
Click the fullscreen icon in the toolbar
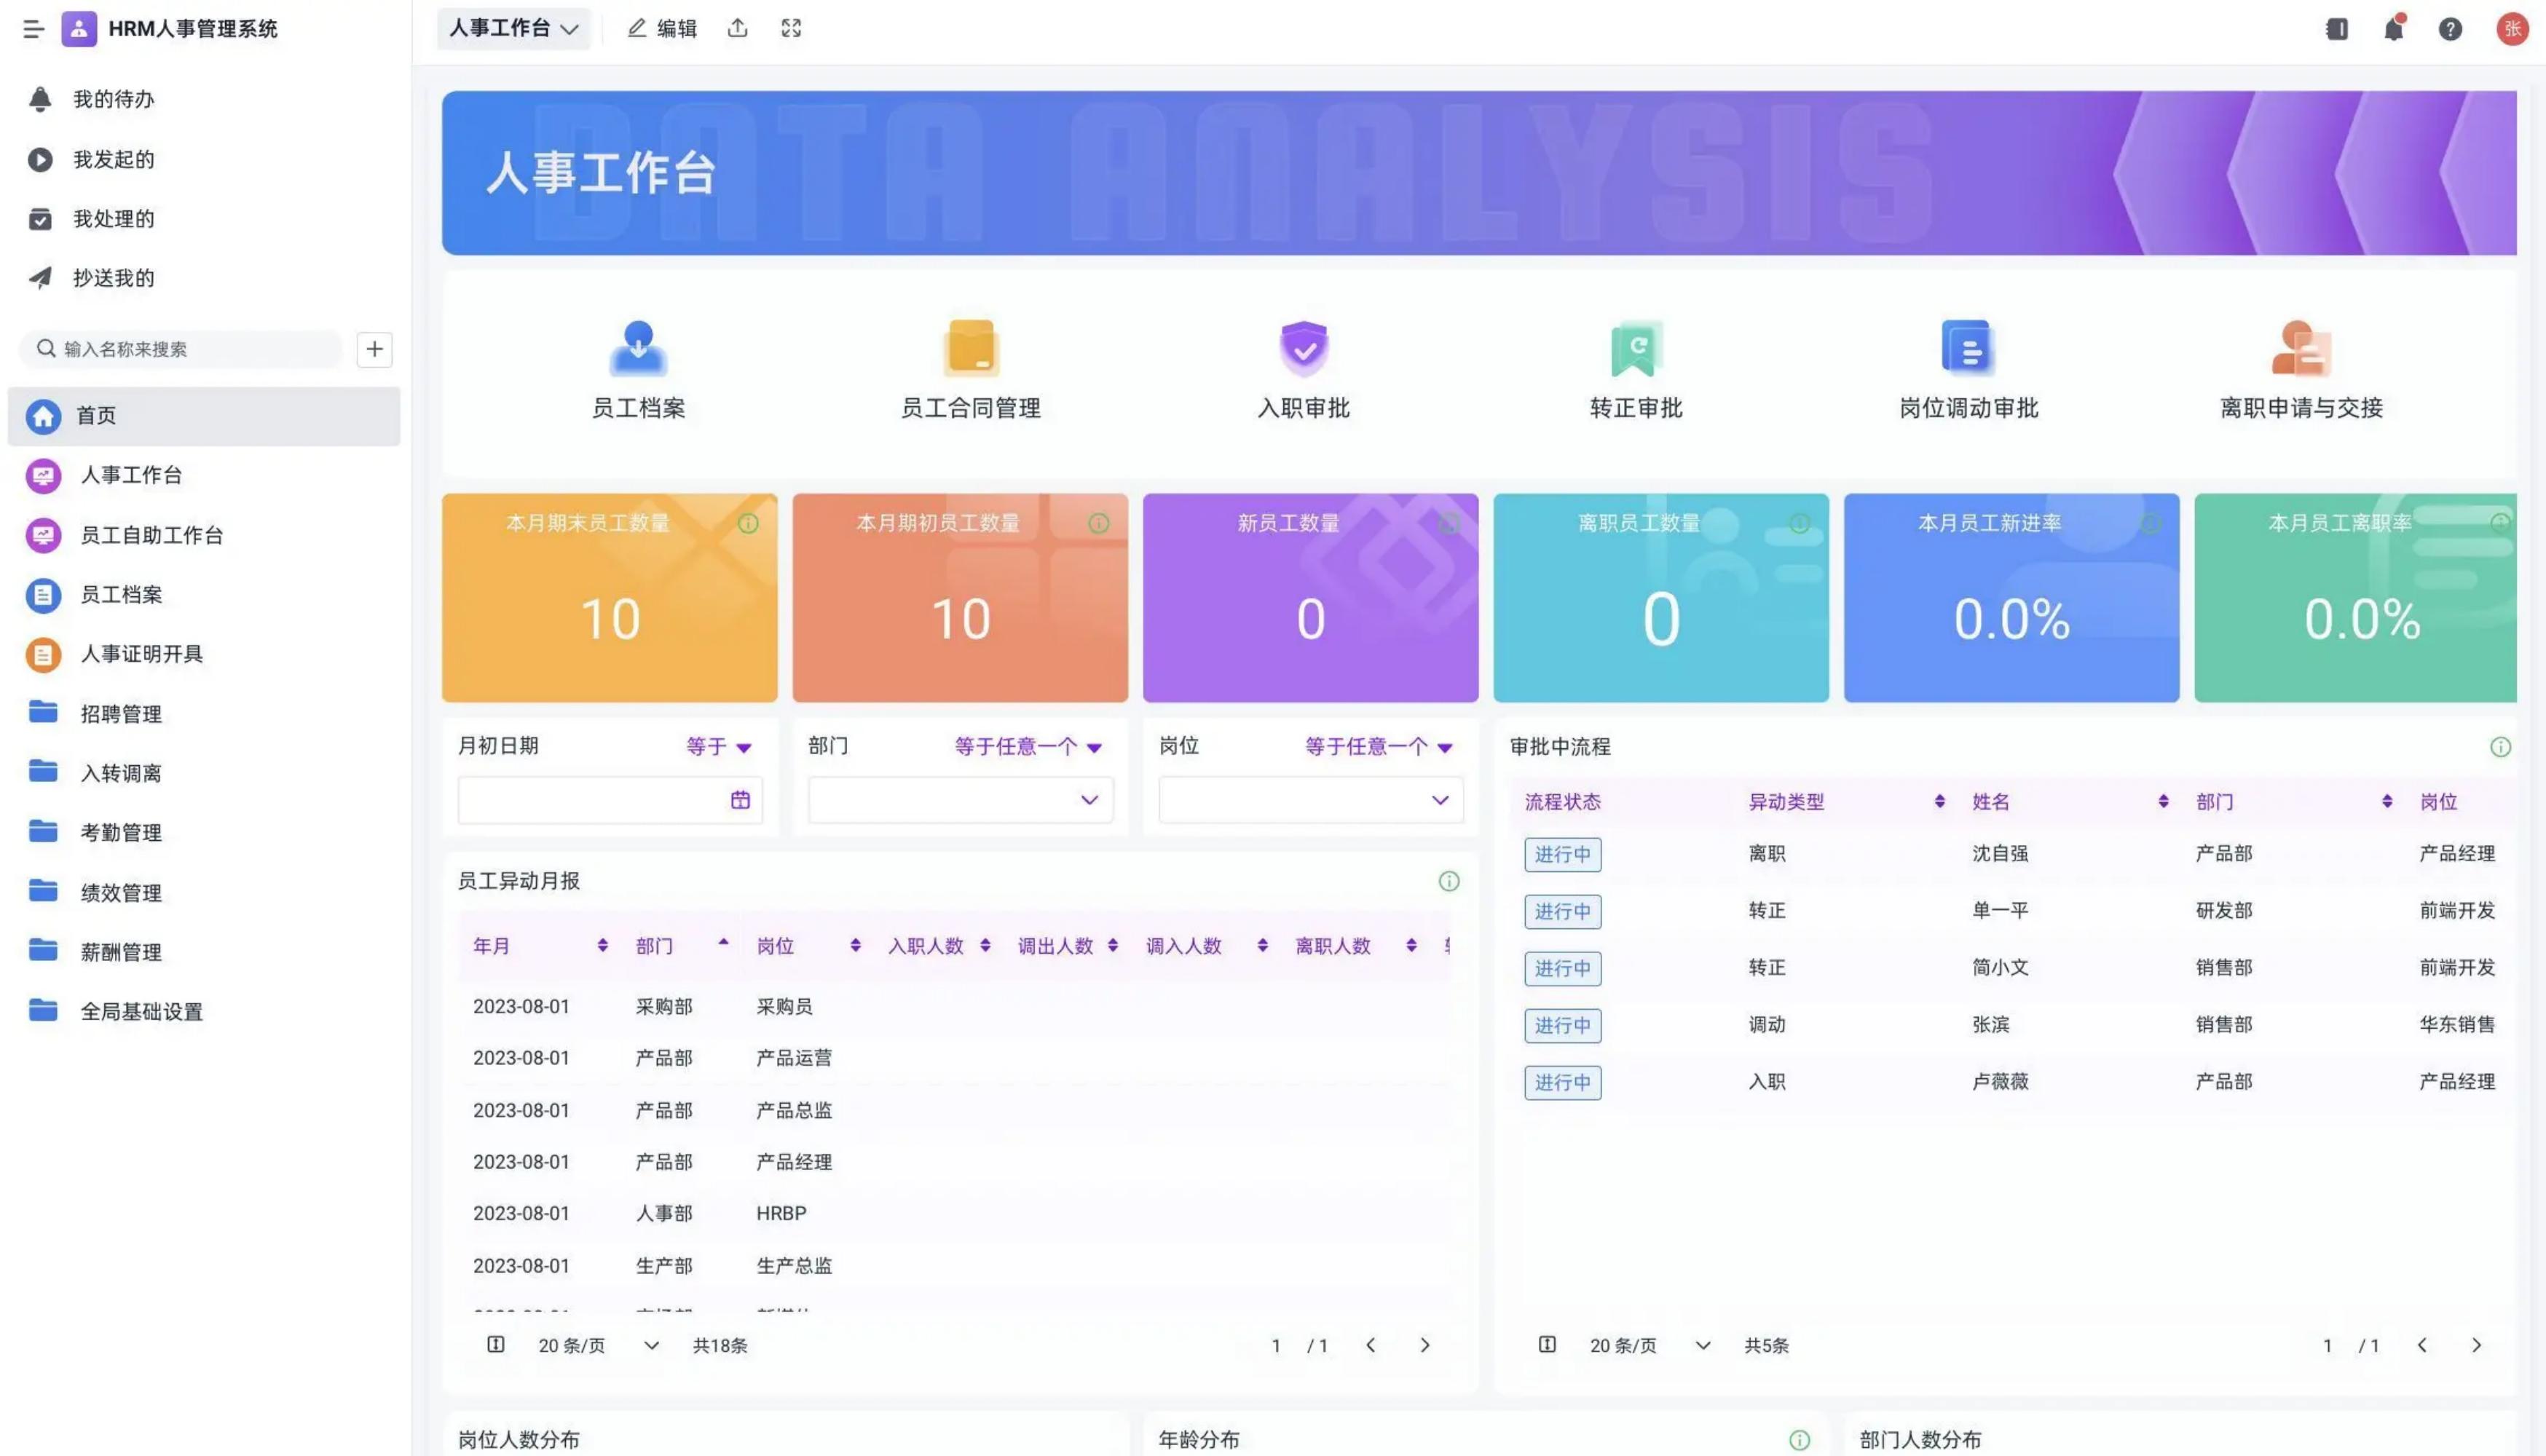pyautogui.click(x=790, y=28)
